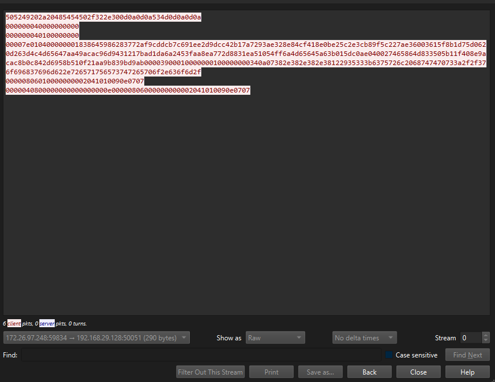Click the last hex line starting 0000040800

pyautogui.click(x=128, y=90)
